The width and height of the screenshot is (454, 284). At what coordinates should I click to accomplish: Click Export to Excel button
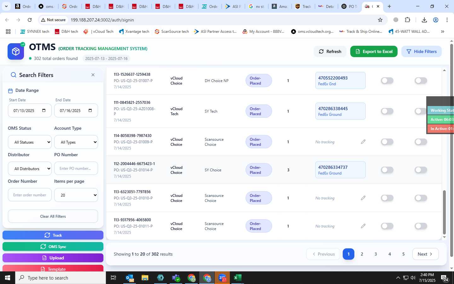(x=374, y=51)
